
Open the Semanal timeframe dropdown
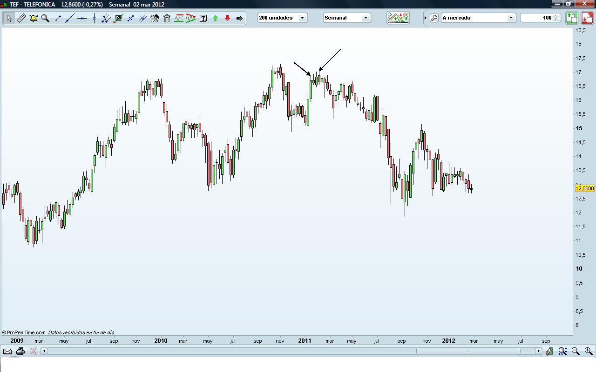point(347,18)
